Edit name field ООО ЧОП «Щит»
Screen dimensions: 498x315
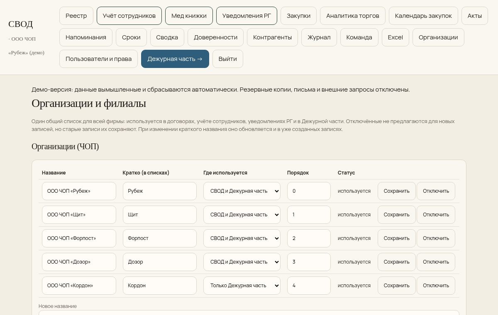(x=79, y=215)
